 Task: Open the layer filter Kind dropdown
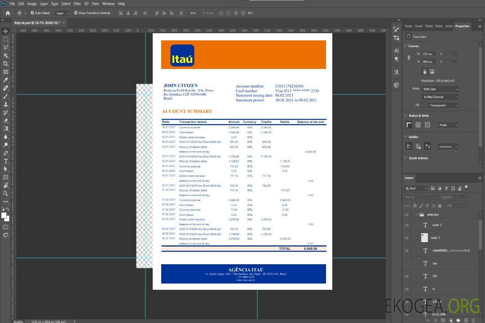[416, 188]
